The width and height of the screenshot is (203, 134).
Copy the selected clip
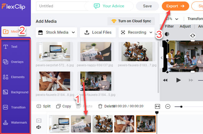[x=64, y=106]
